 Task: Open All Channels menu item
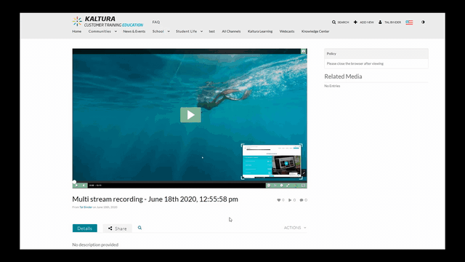point(231,31)
